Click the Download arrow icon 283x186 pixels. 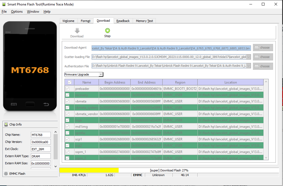coord(77,30)
